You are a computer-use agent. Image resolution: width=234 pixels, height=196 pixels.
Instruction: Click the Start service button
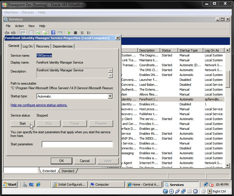pos(22,123)
